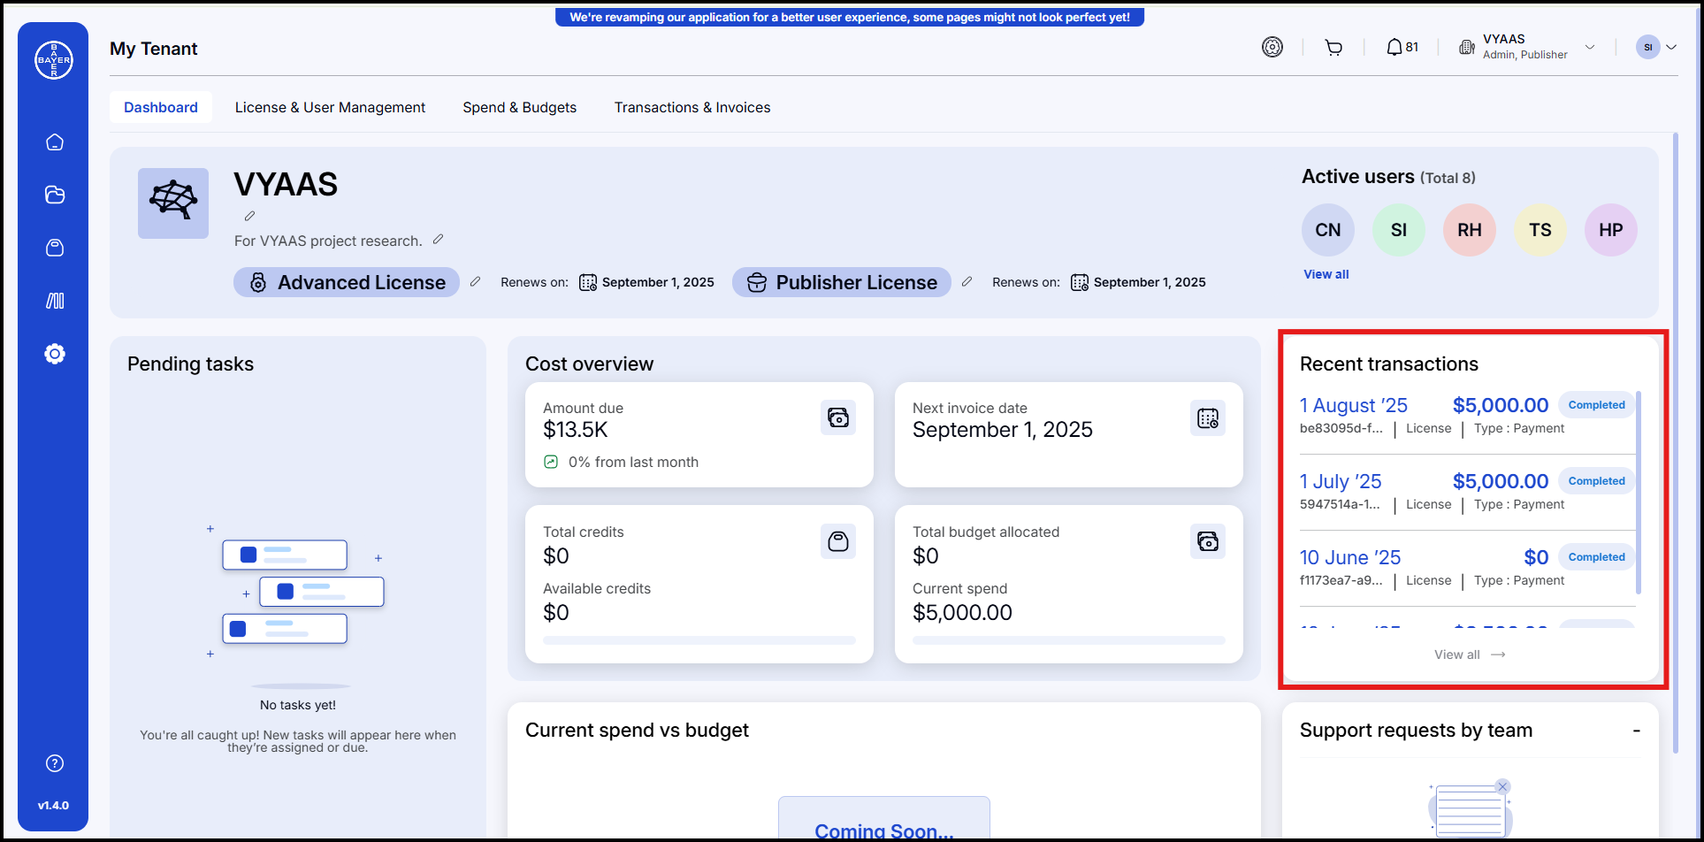
Task: Click the Bayer logo in sidebar
Action: (54, 60)
